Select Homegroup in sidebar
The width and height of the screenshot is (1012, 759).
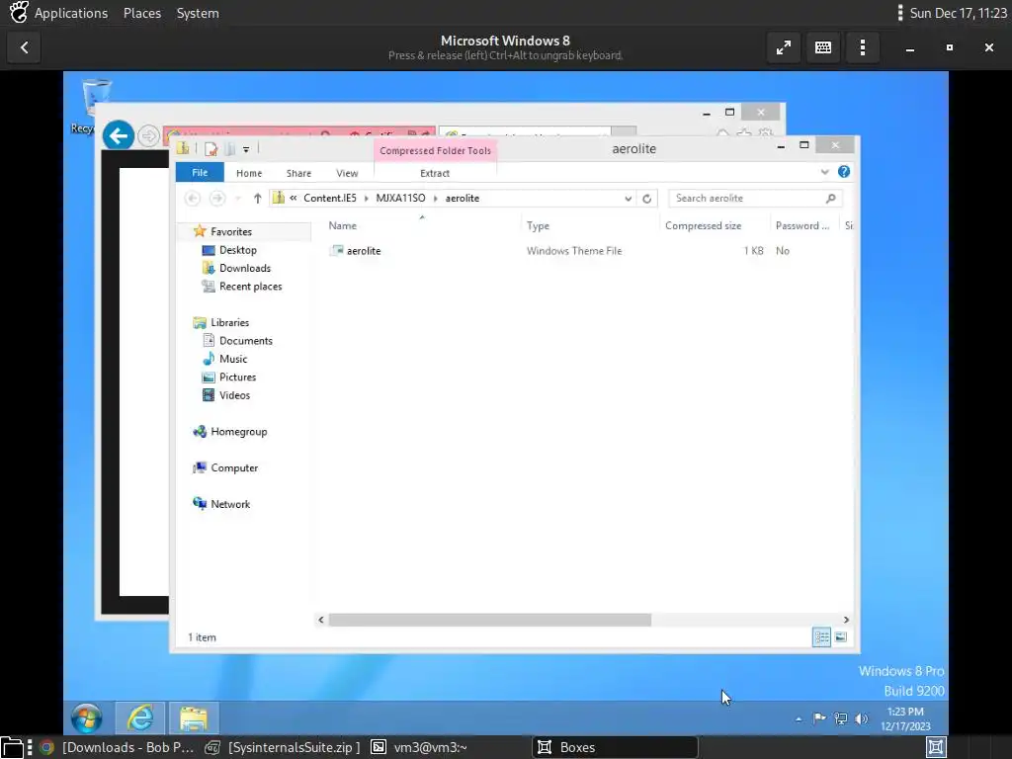tap(238, 432)
